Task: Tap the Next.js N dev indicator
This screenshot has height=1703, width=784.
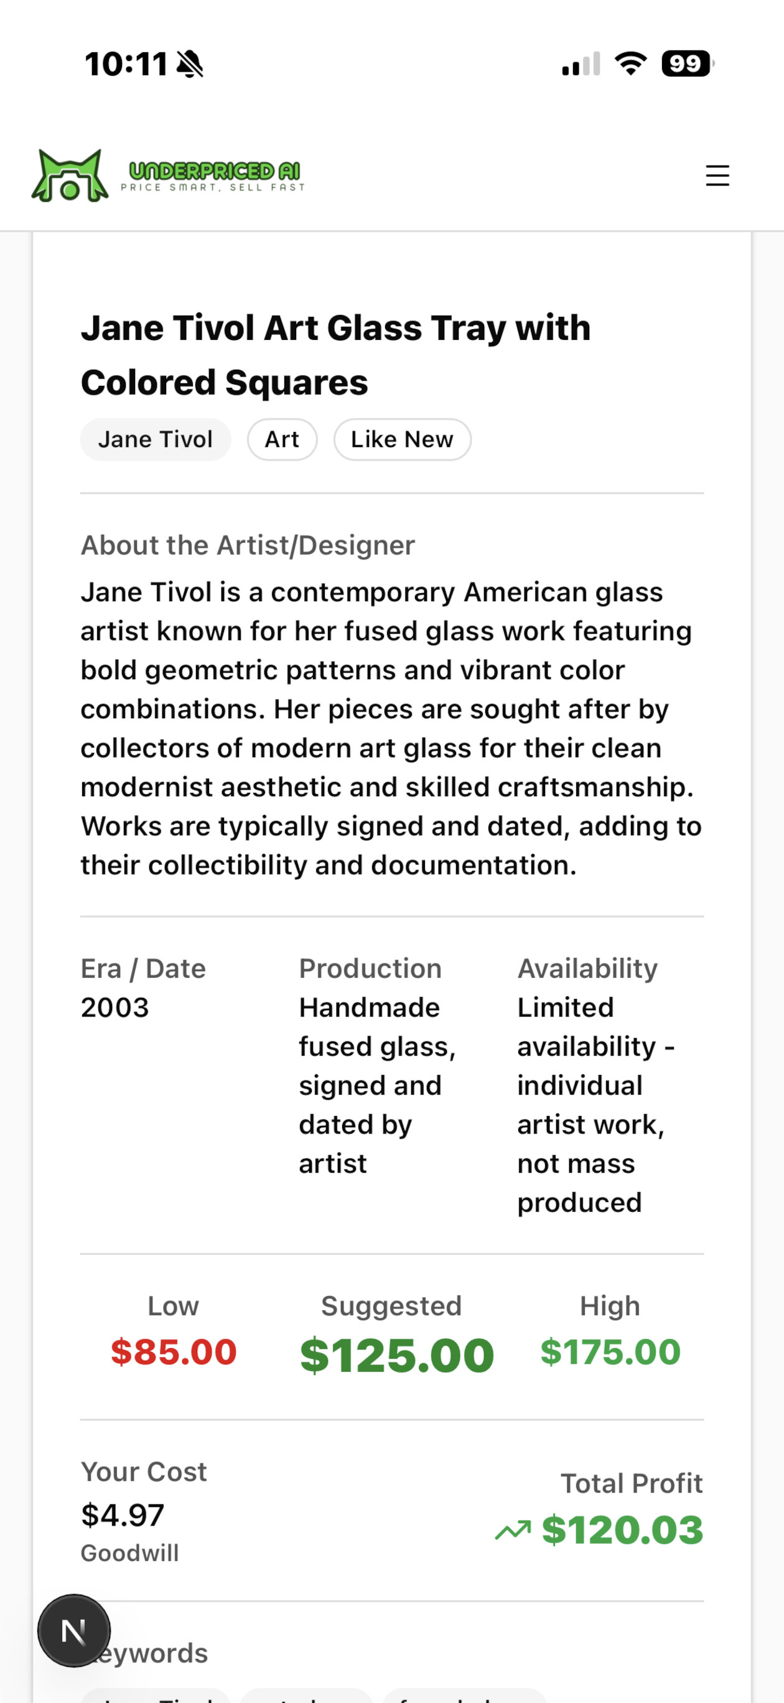Action: tap(74, 1630)
